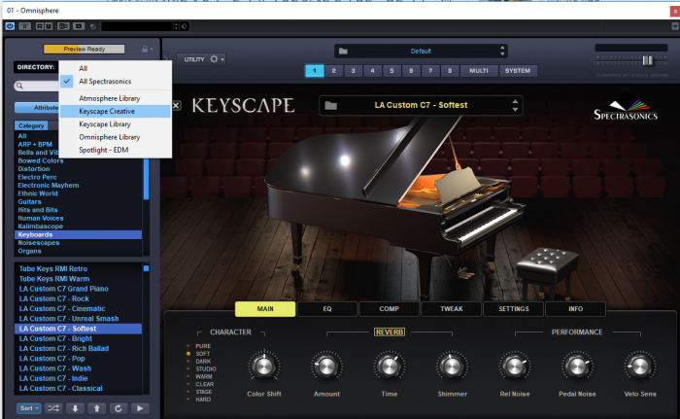
Task: Select LA Custom C7 - Bright patch
Action: coord(78,338)
